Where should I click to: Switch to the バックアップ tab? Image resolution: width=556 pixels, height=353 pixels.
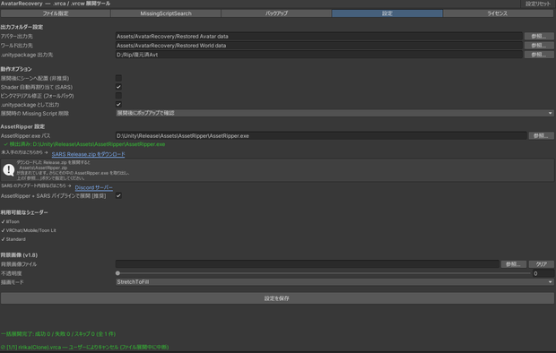tap(276, 13)
